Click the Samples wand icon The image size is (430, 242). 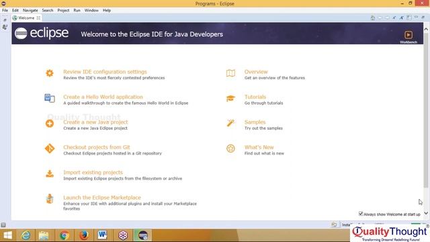[230, 123]
